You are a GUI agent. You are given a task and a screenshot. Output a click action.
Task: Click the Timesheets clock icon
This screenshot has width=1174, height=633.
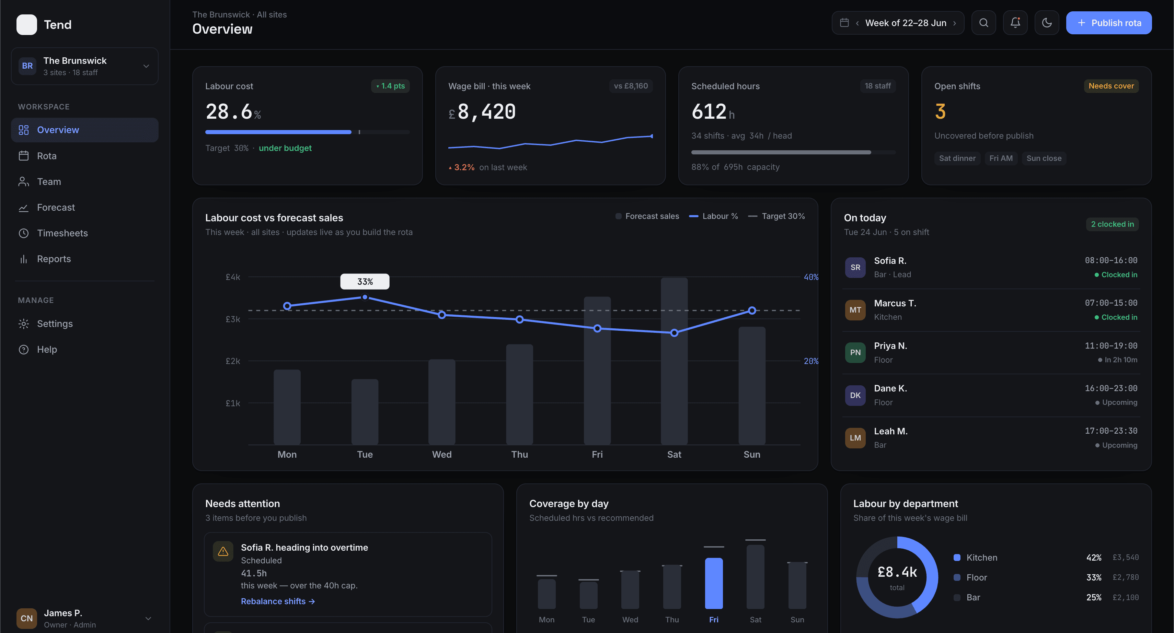24,233
